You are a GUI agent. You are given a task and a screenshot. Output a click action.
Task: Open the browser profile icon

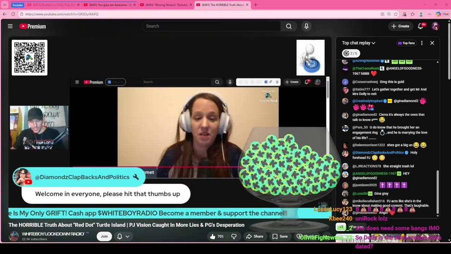pyautogui.click(x=421, y=14)
